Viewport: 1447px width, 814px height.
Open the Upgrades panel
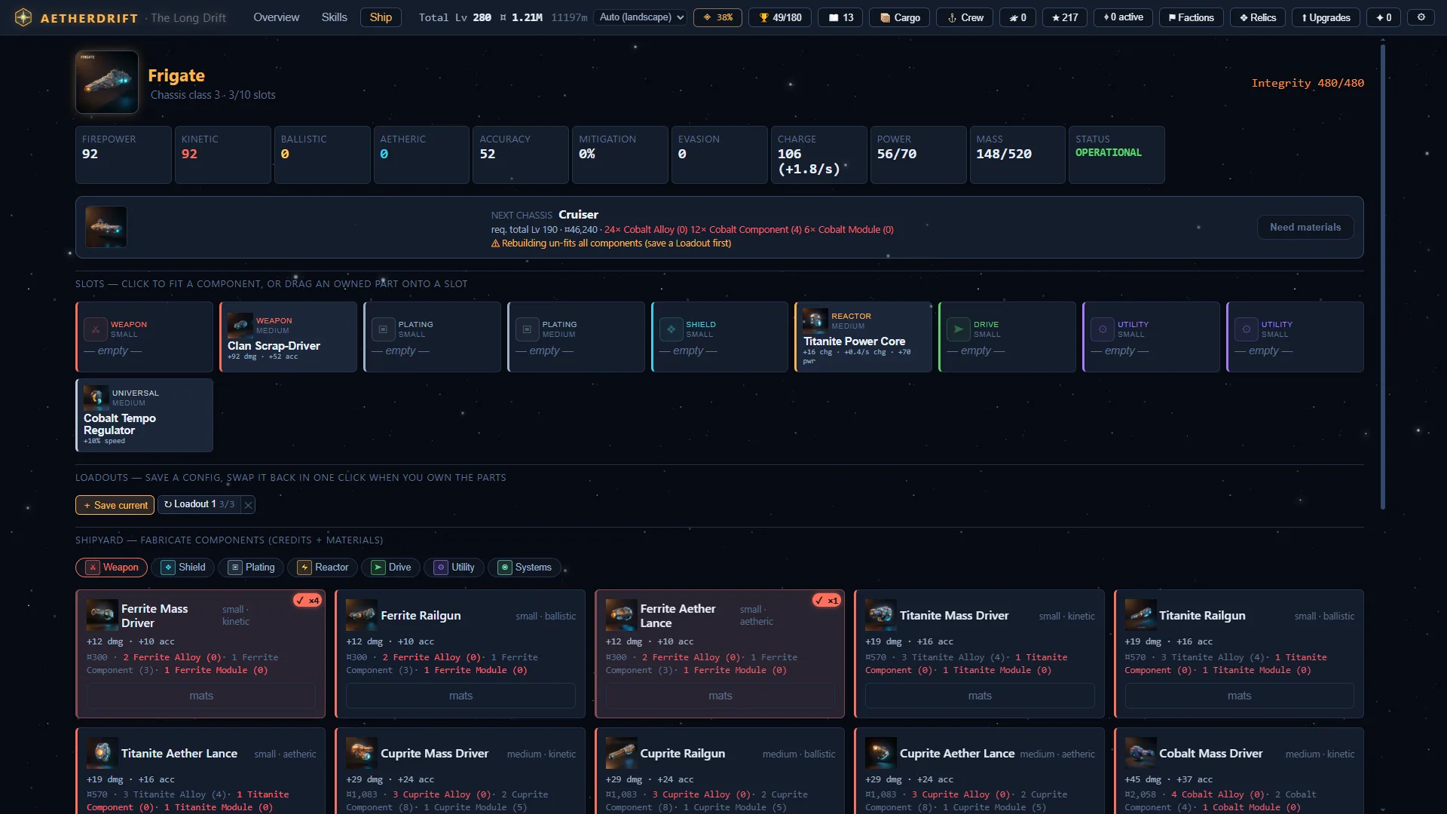pos(1326,17)
